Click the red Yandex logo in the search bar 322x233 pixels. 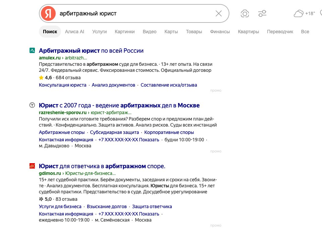(x=48, y=13)
